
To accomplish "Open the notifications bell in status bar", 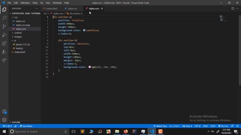I will [238, 126].
